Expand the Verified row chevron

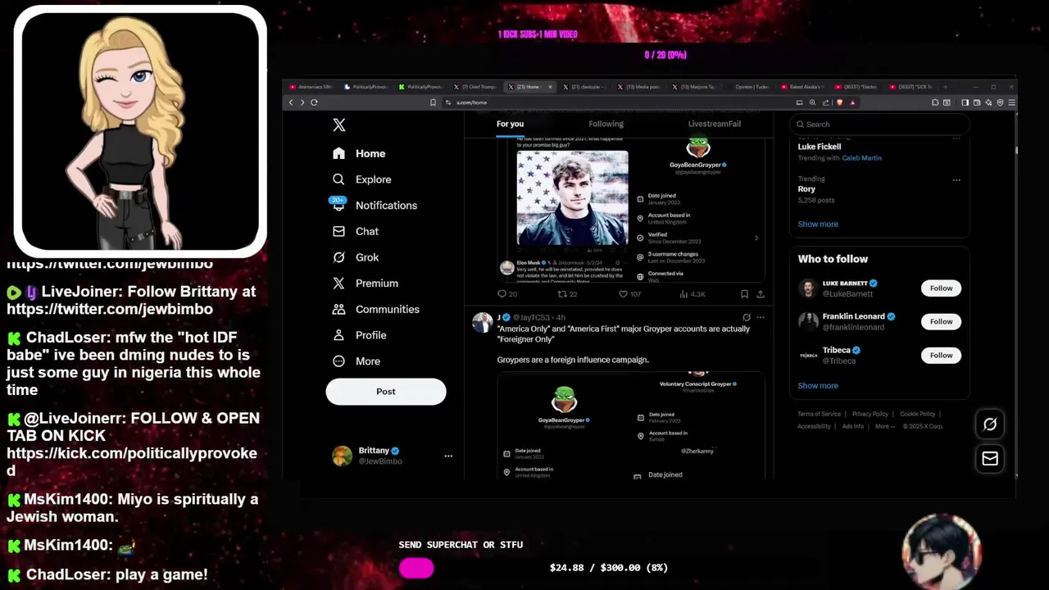(756, 238)
